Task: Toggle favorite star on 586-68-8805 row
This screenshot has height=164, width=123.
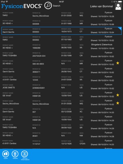Action: point(118,63)
